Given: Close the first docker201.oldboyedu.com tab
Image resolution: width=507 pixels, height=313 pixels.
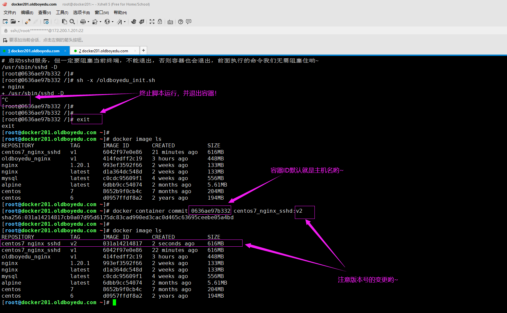Looking at the screenshot, I should 65,51.
